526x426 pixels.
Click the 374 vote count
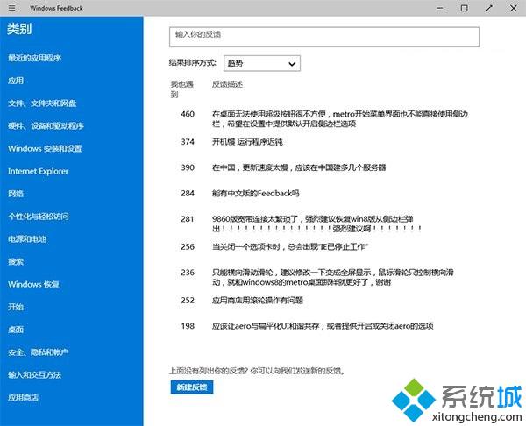click(188, 142)
